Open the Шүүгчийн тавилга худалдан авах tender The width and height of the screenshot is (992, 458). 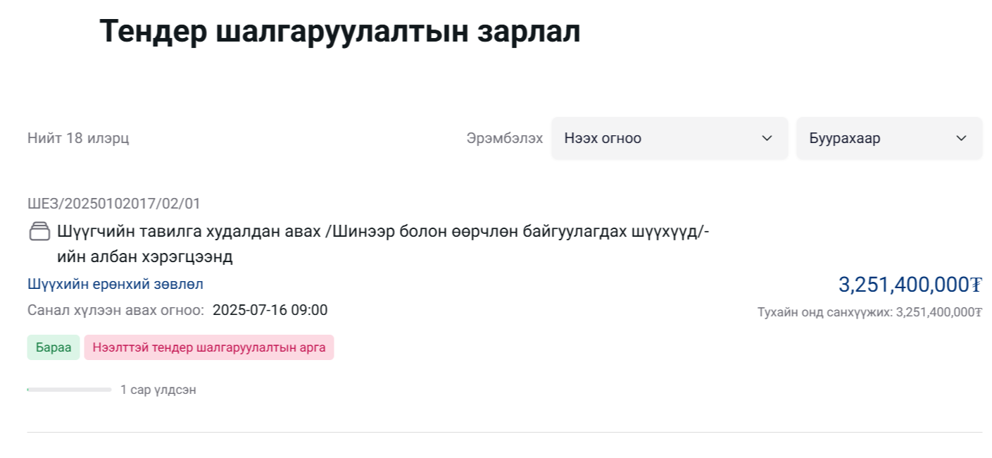pyautogui.click(x=383, y=244)
